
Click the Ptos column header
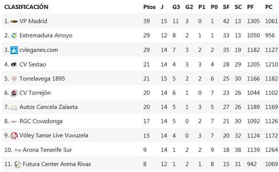coord(149,7)
